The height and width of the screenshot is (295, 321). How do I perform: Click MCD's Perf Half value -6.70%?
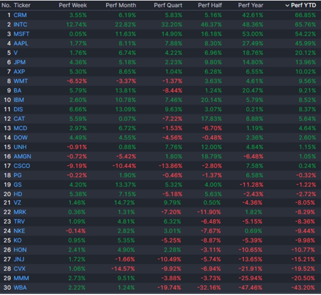tap(212, 128)
